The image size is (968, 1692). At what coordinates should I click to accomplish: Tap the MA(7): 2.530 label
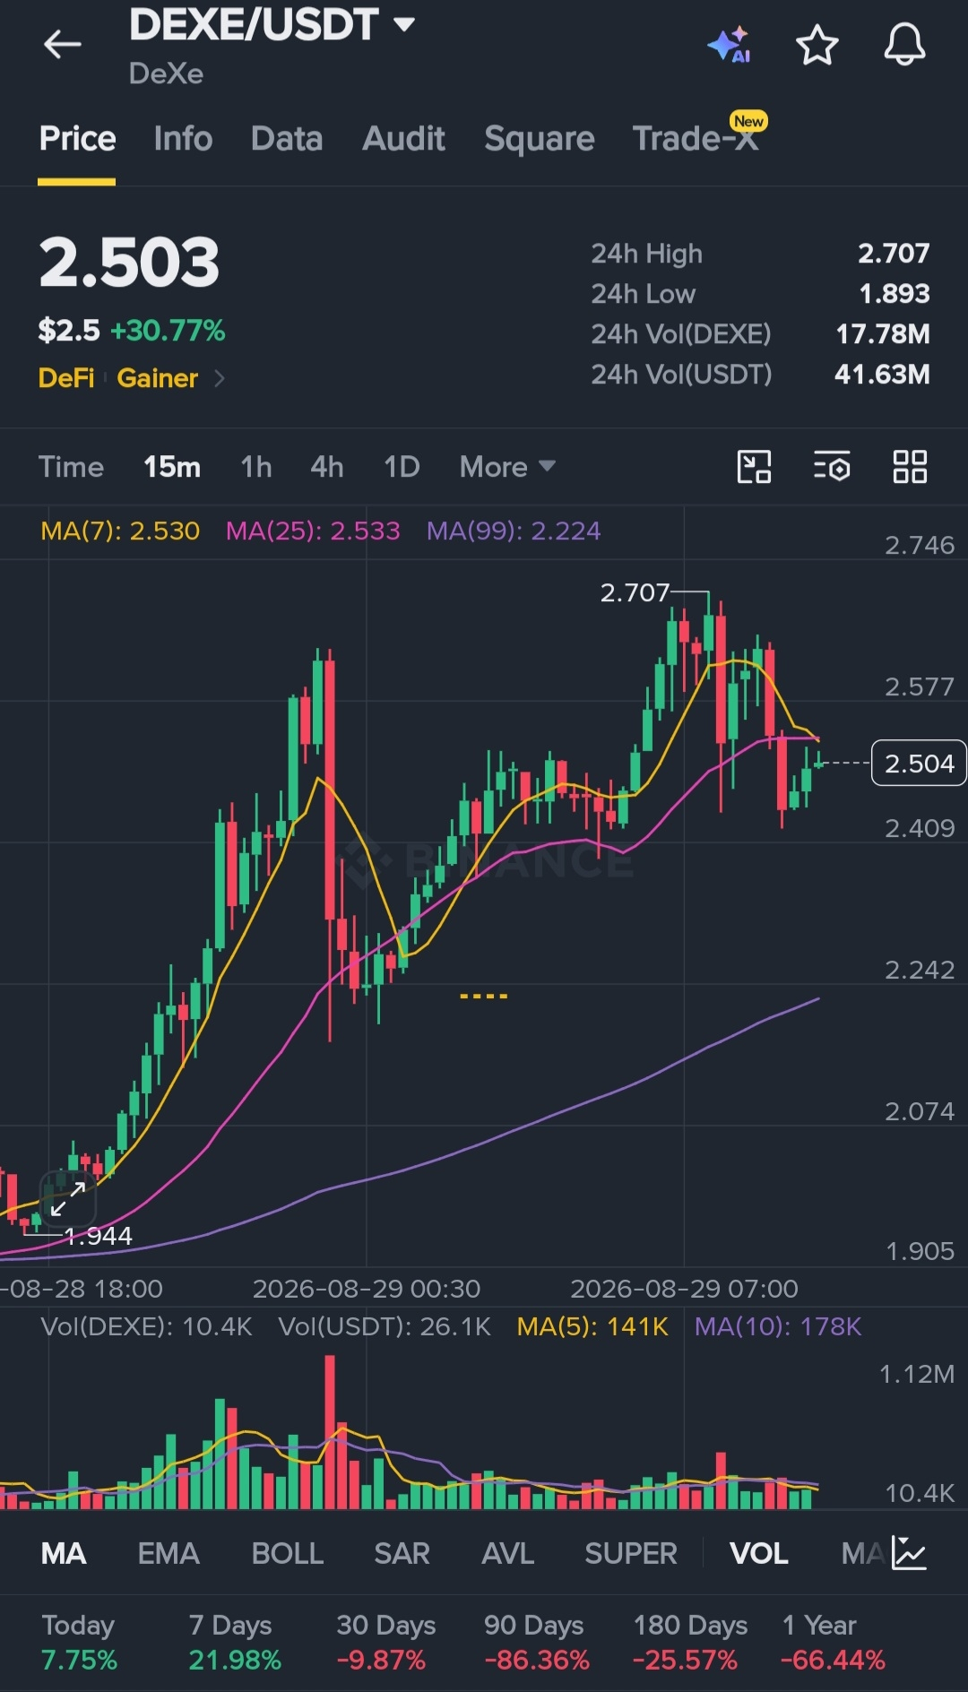pyautogui.click(x=120, y=531)
